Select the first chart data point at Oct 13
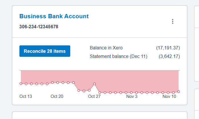The width and height of the screenshot is (199, 119). (x=21, y=84)
